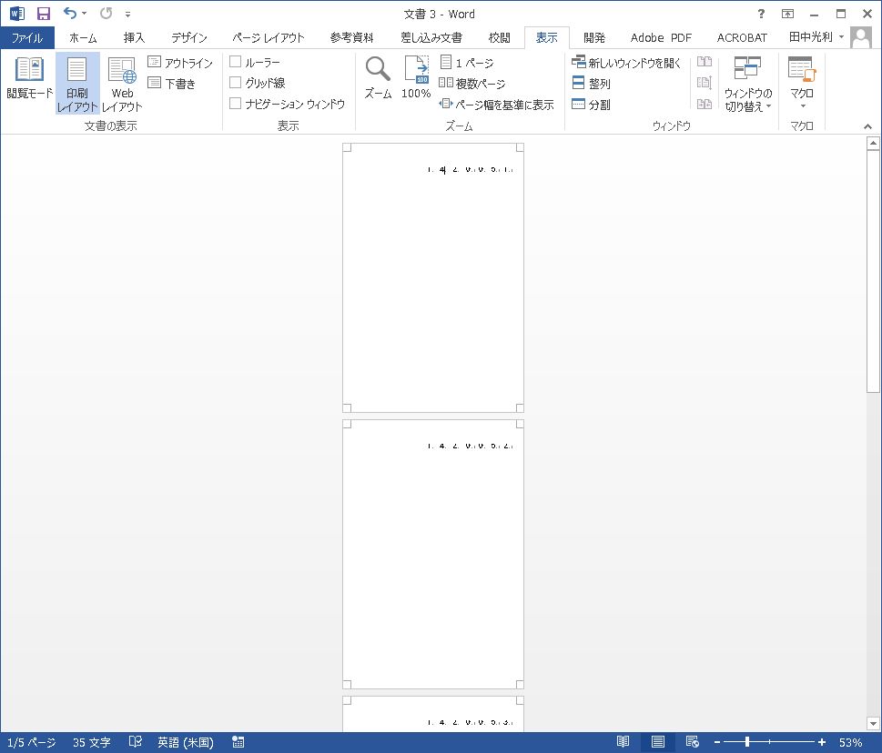Click first page of the document
This screenshot has height=753, width=882.
point(433,277)
